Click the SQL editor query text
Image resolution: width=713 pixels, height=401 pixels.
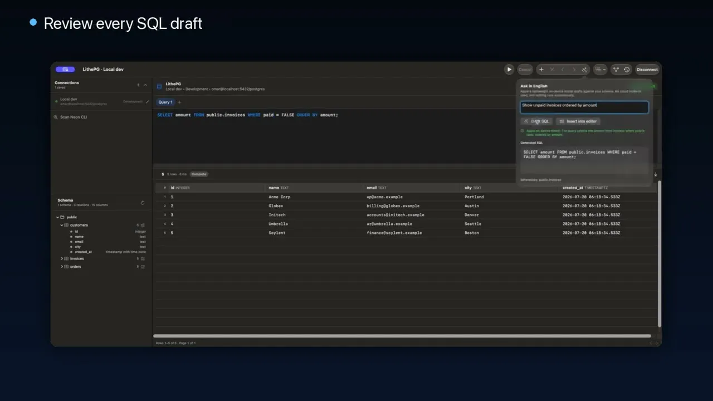point(247,115)
